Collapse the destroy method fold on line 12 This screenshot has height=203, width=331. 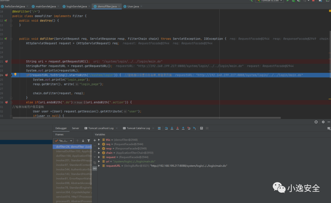[x=11, y=21]
